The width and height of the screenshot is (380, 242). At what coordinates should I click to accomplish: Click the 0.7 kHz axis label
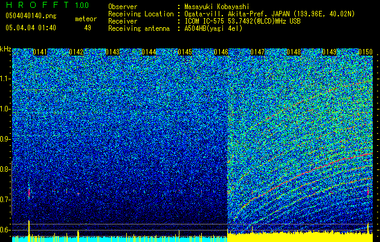[5, 200]
